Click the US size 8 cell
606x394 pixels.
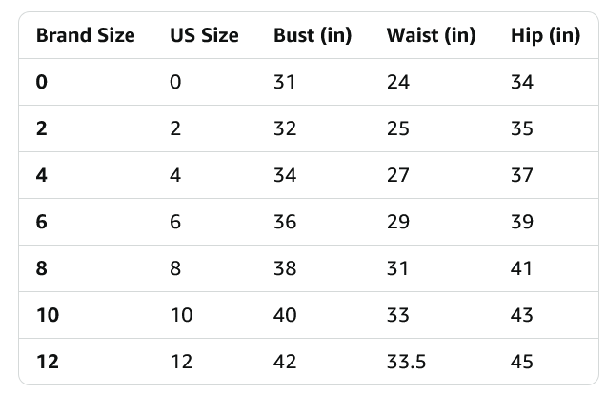coord(175,268)
